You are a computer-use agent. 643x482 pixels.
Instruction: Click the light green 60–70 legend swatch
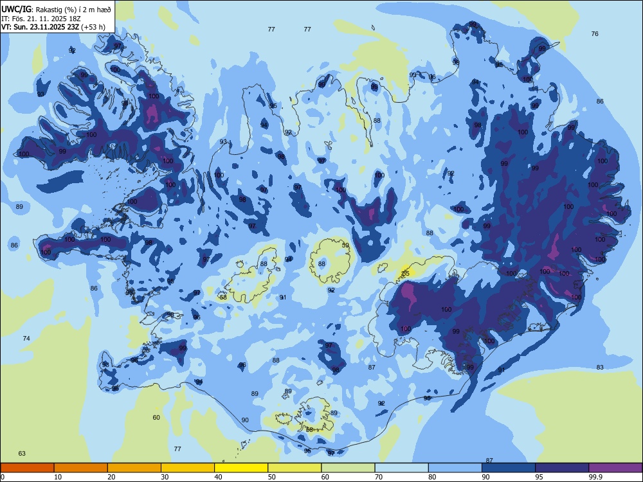tap(348, 468)
